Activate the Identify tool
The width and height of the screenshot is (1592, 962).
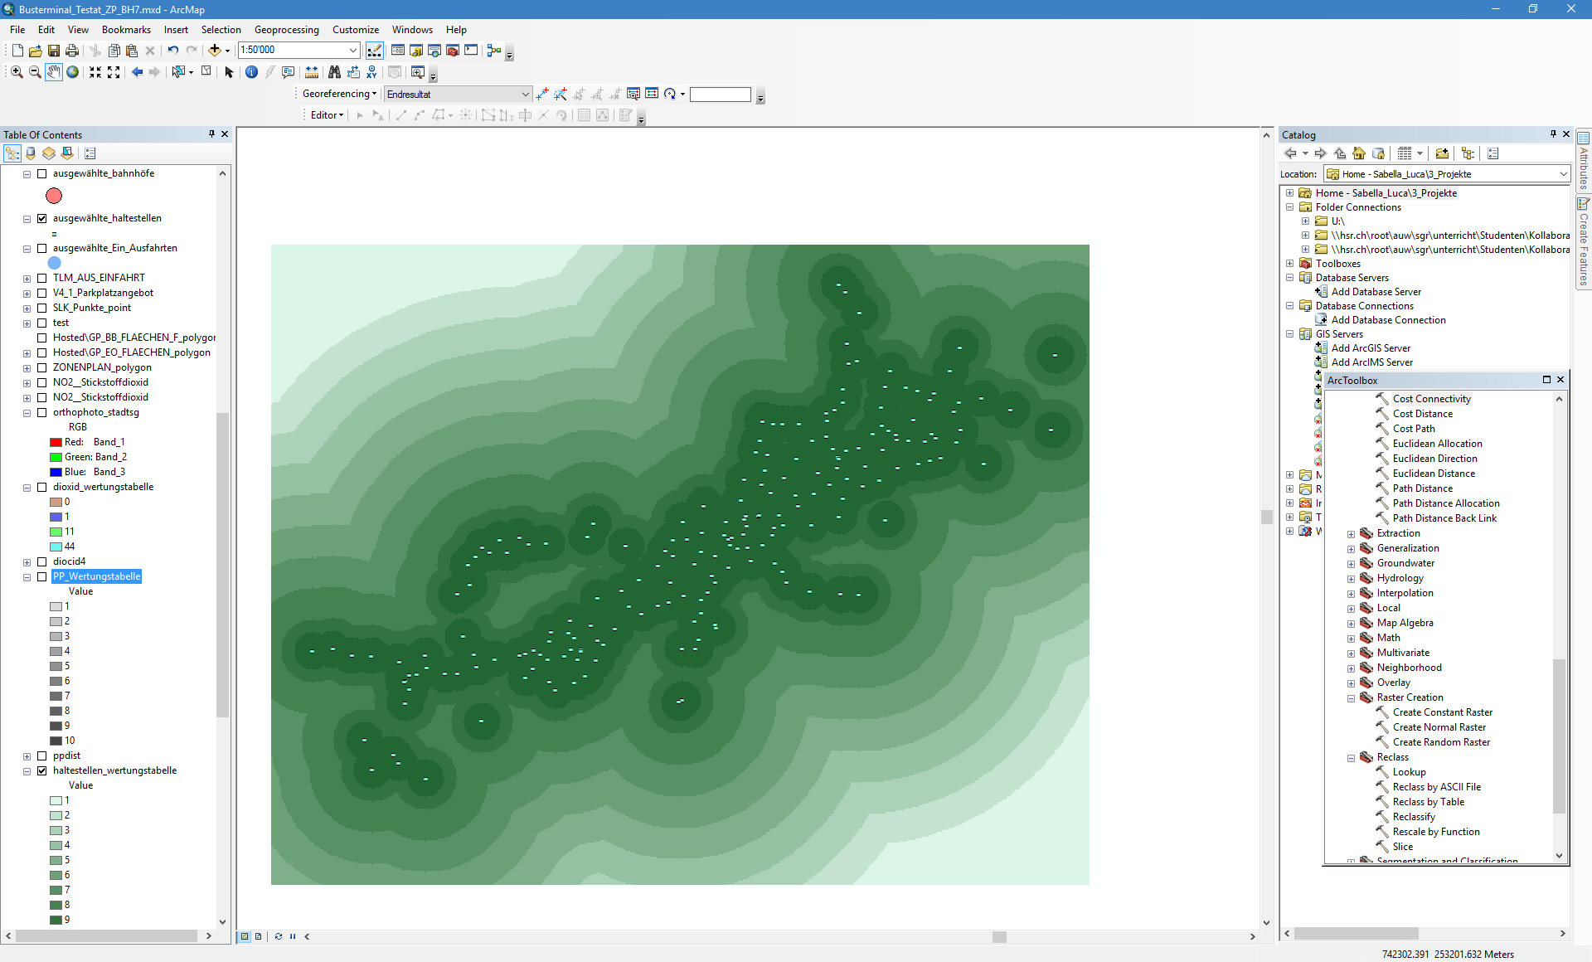tap(252, 72)
